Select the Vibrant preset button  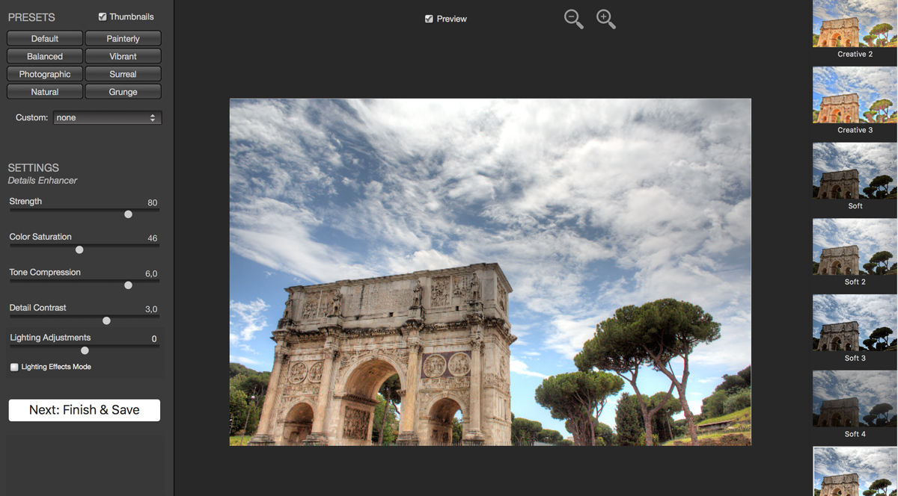(x=123, y=56)
